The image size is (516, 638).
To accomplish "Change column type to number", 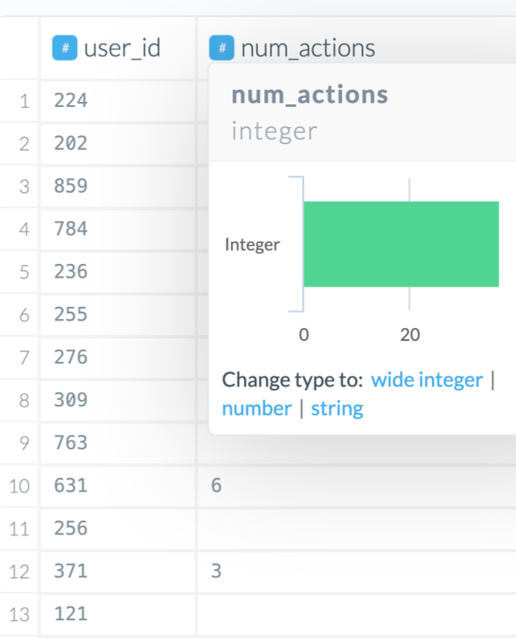I will 257,408.
